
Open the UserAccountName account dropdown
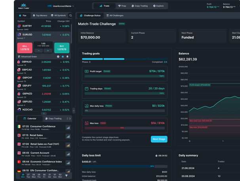[x=63, y=6]
